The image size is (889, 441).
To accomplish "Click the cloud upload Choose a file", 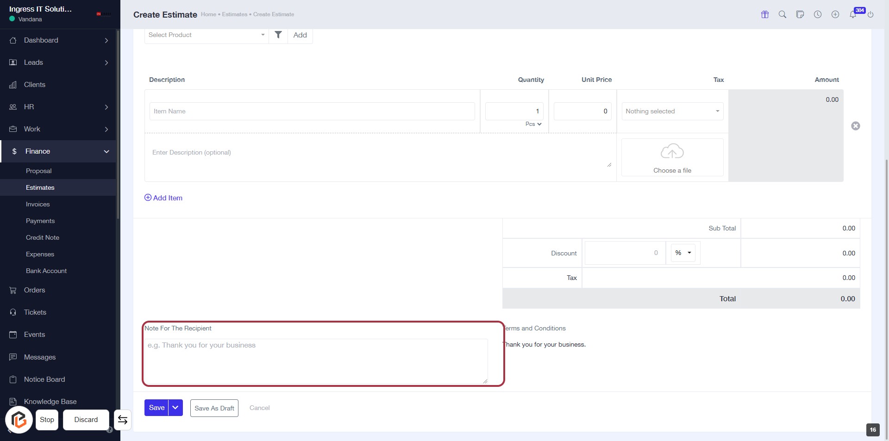I will (x=672, y=157).
